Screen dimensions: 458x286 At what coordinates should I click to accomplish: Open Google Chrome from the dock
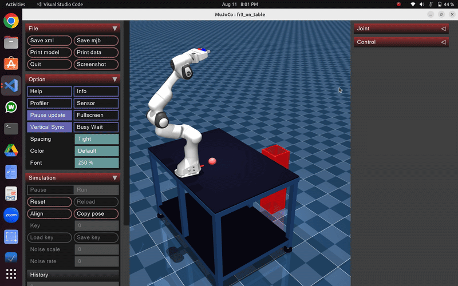tap(11, 21)
